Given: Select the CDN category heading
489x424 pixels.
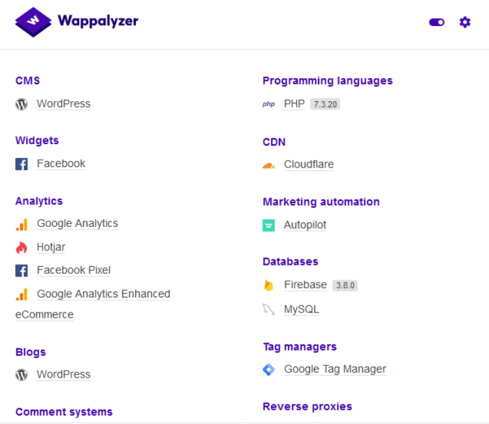Looking at the screenshot, I should click(274, 142).
